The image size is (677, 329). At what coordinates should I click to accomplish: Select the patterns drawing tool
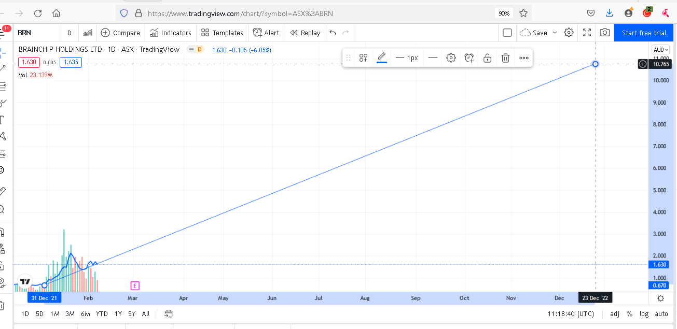pos(3,136)
